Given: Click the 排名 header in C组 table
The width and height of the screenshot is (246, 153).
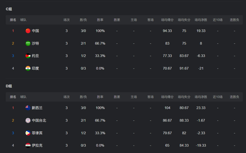Looking at the screenshot, I should 13,20.
